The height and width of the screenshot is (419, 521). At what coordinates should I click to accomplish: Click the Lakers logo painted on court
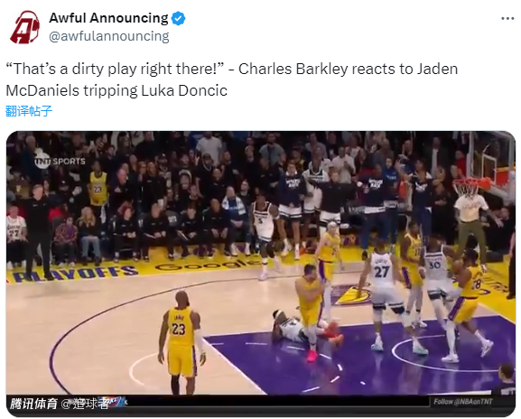pyautogui.click(x=351, y=294)
